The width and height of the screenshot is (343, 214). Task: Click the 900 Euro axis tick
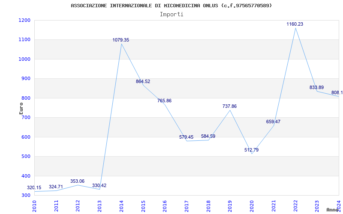[x=27, y=79]
